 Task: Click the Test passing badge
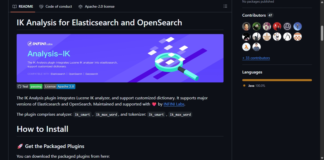pyautogui.click(x=29, y=87)
